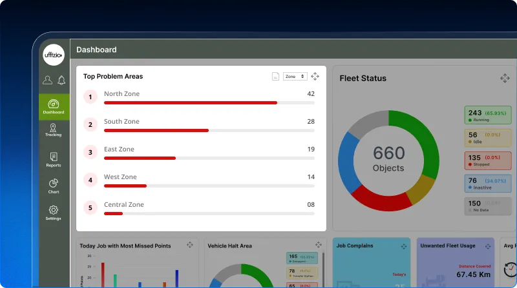Viewport: 517px width, 288px height.
Task: Click the 78 card in Vehicle Halt Area
Action: [302, 273]
